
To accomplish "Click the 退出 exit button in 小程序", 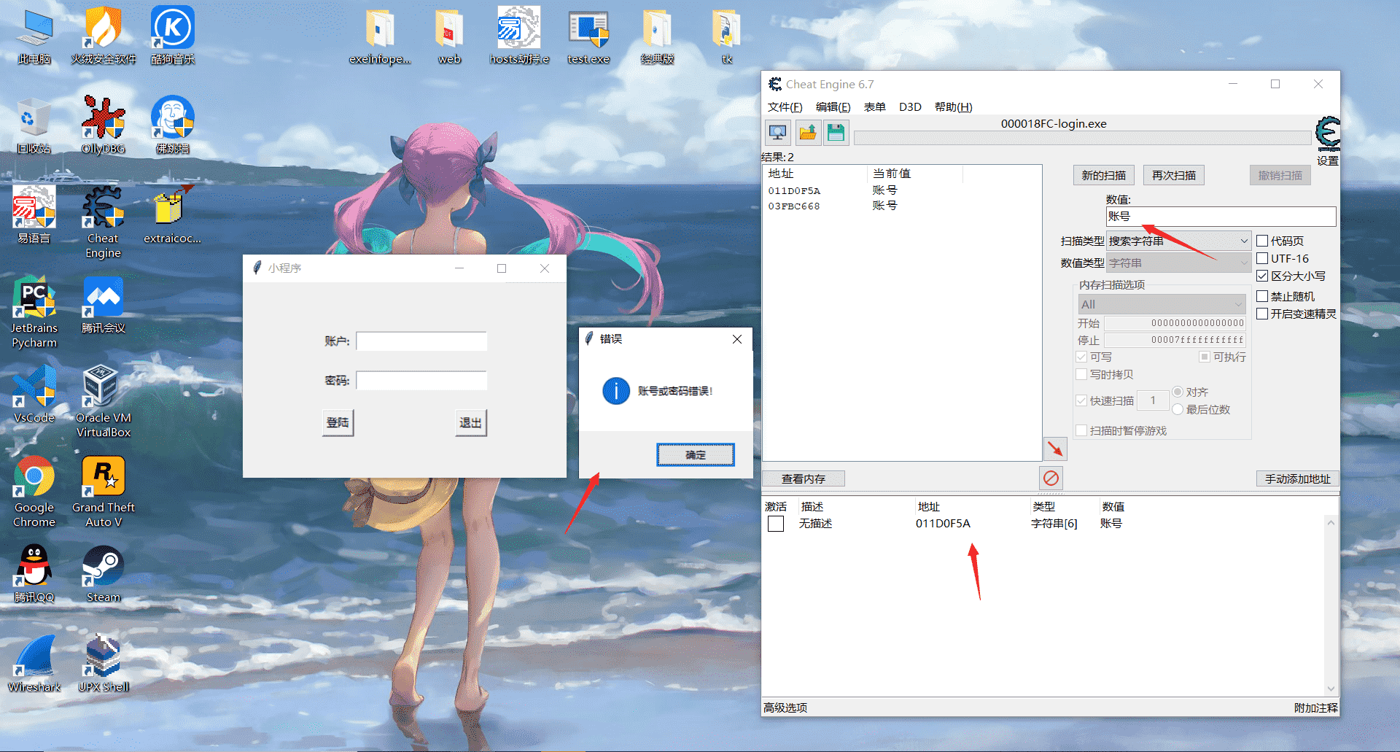I will 470,422.
